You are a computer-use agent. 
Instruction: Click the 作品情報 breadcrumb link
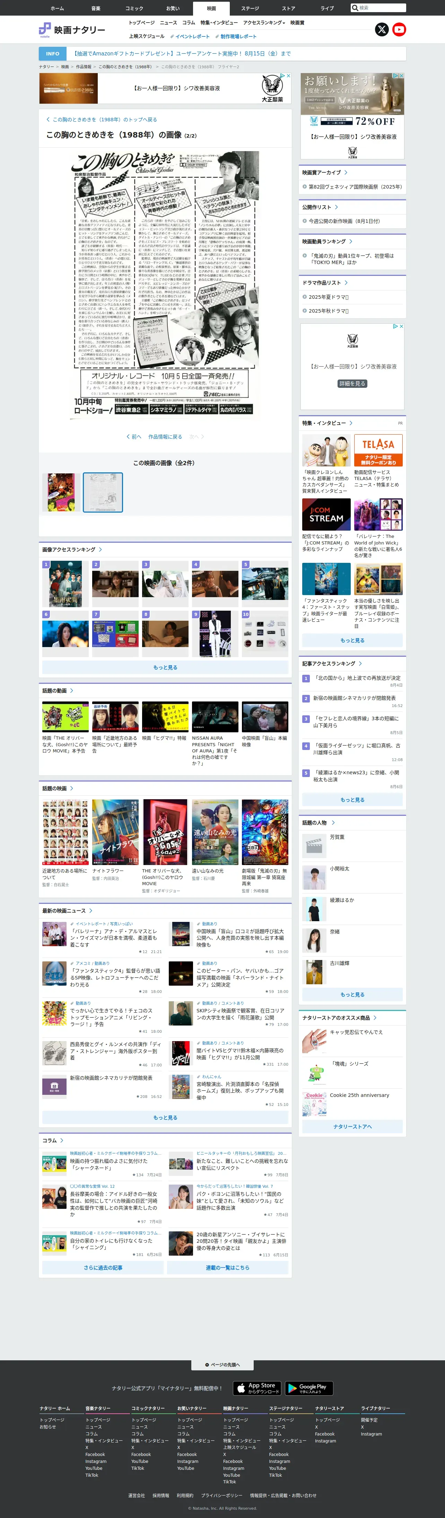(84, 67)
